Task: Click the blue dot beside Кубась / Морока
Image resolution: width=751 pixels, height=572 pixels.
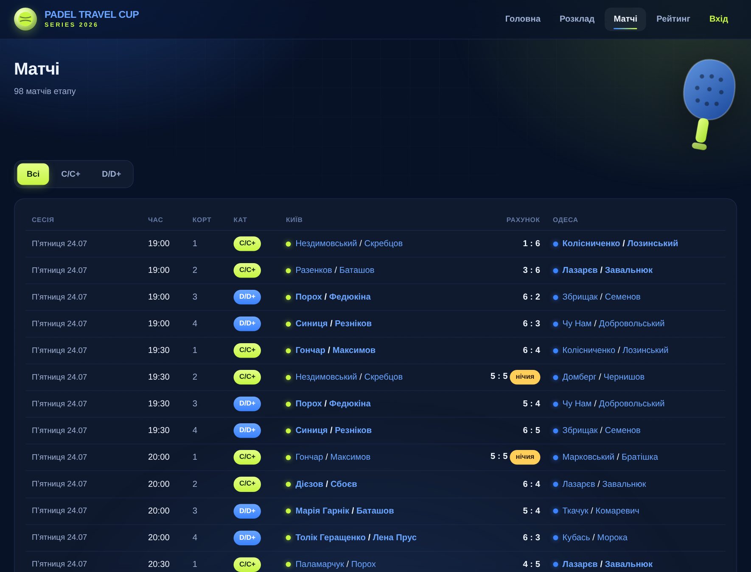Action: 555,538
